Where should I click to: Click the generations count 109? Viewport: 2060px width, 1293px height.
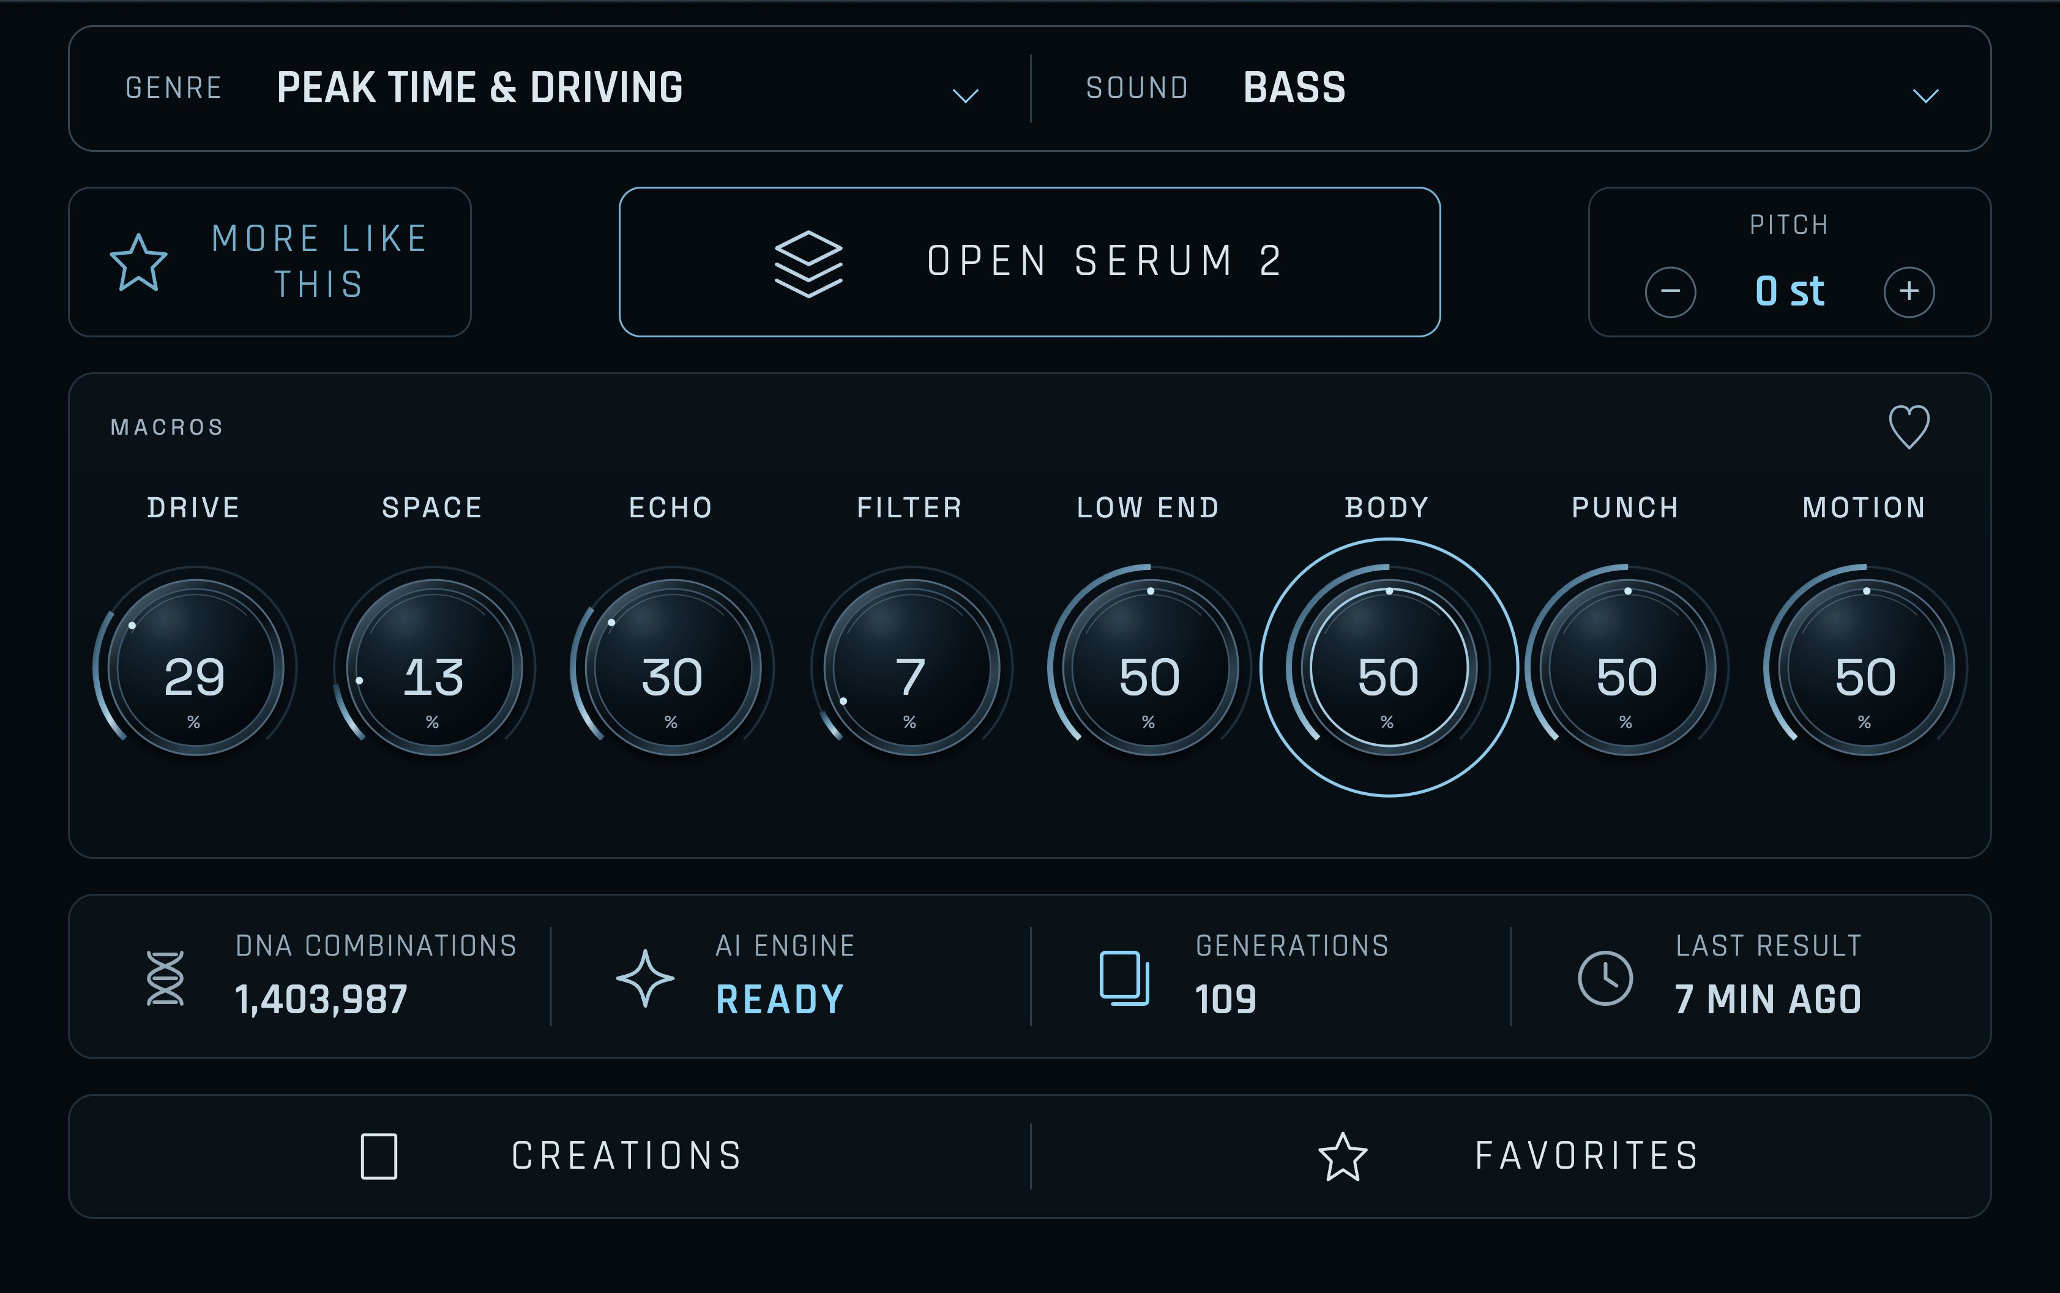1226,1000
